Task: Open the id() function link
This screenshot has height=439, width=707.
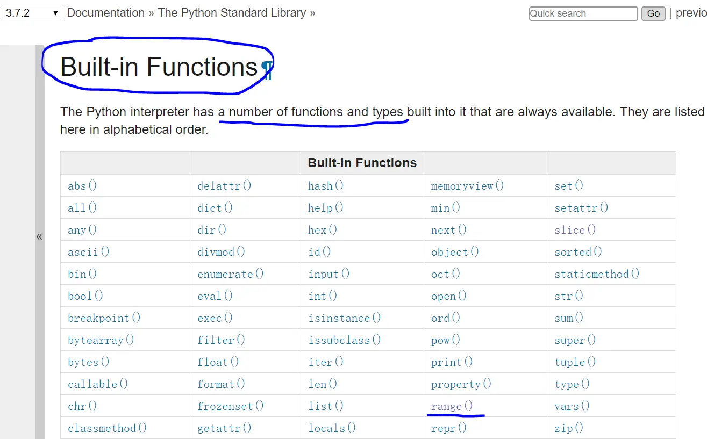Action: pos(319,252)
